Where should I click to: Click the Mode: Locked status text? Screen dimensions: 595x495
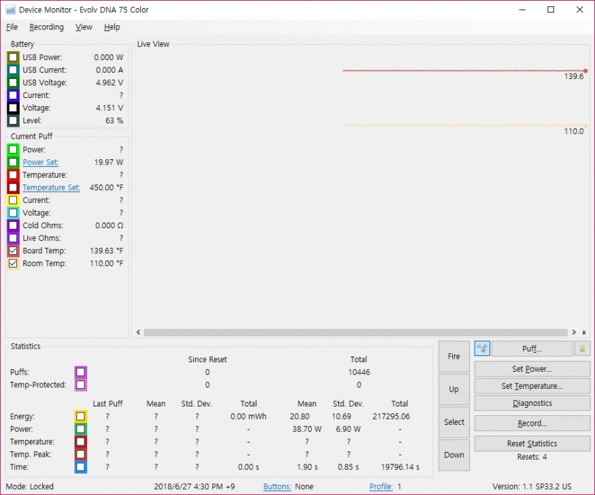pyautogui.click(x=30, y=487)
